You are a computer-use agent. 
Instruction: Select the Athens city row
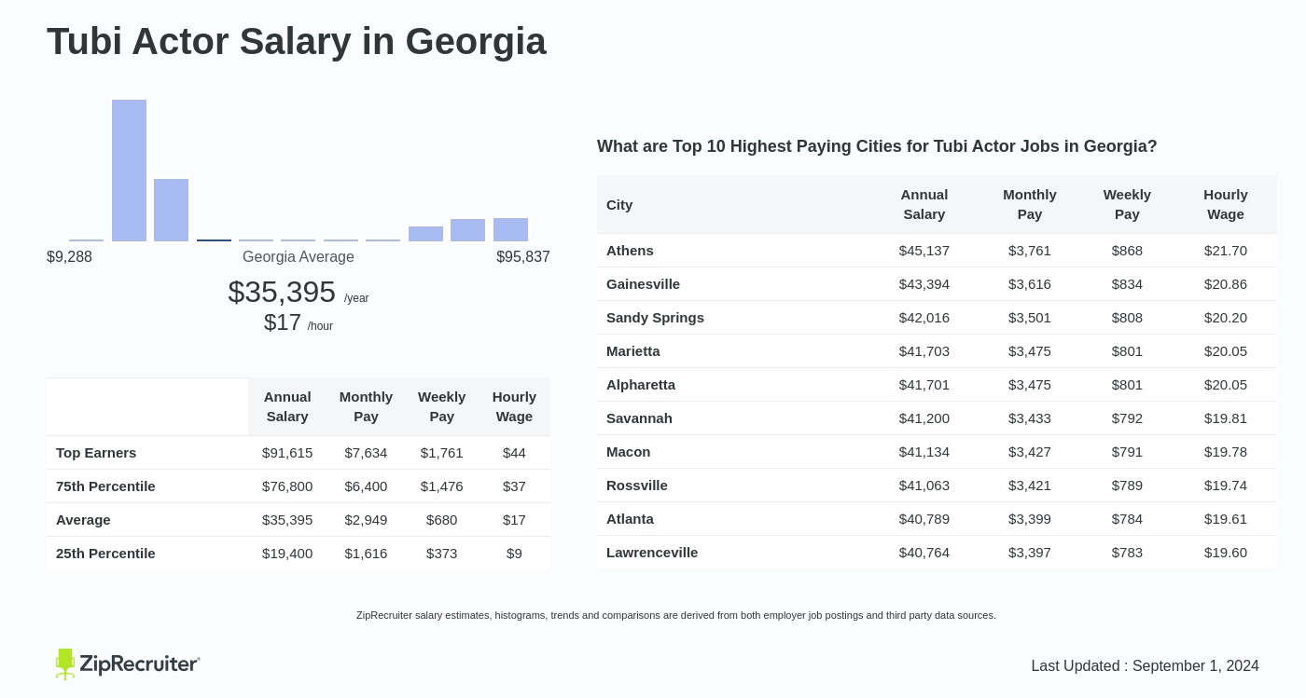(x=938, y=250)
